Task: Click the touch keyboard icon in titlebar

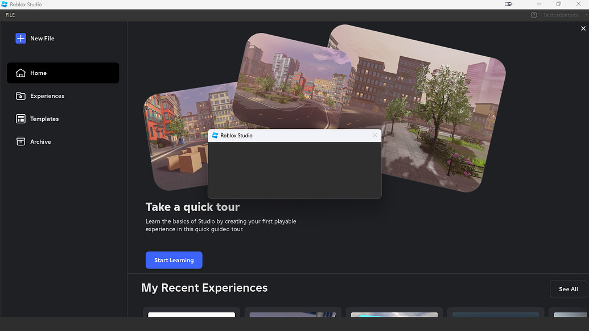Action: point(508,4)
